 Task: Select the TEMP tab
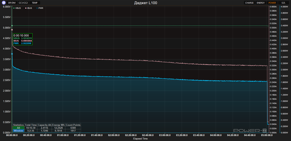35,3
